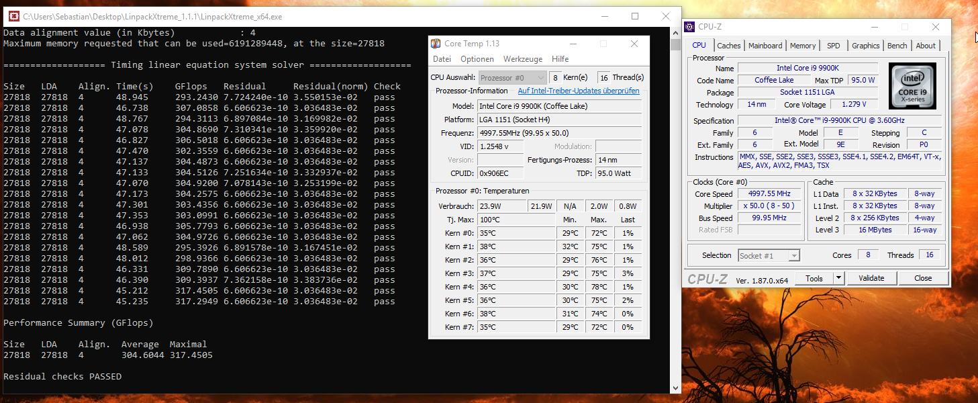Click the CPUID value 0x906EC

(x=500, y=173)
